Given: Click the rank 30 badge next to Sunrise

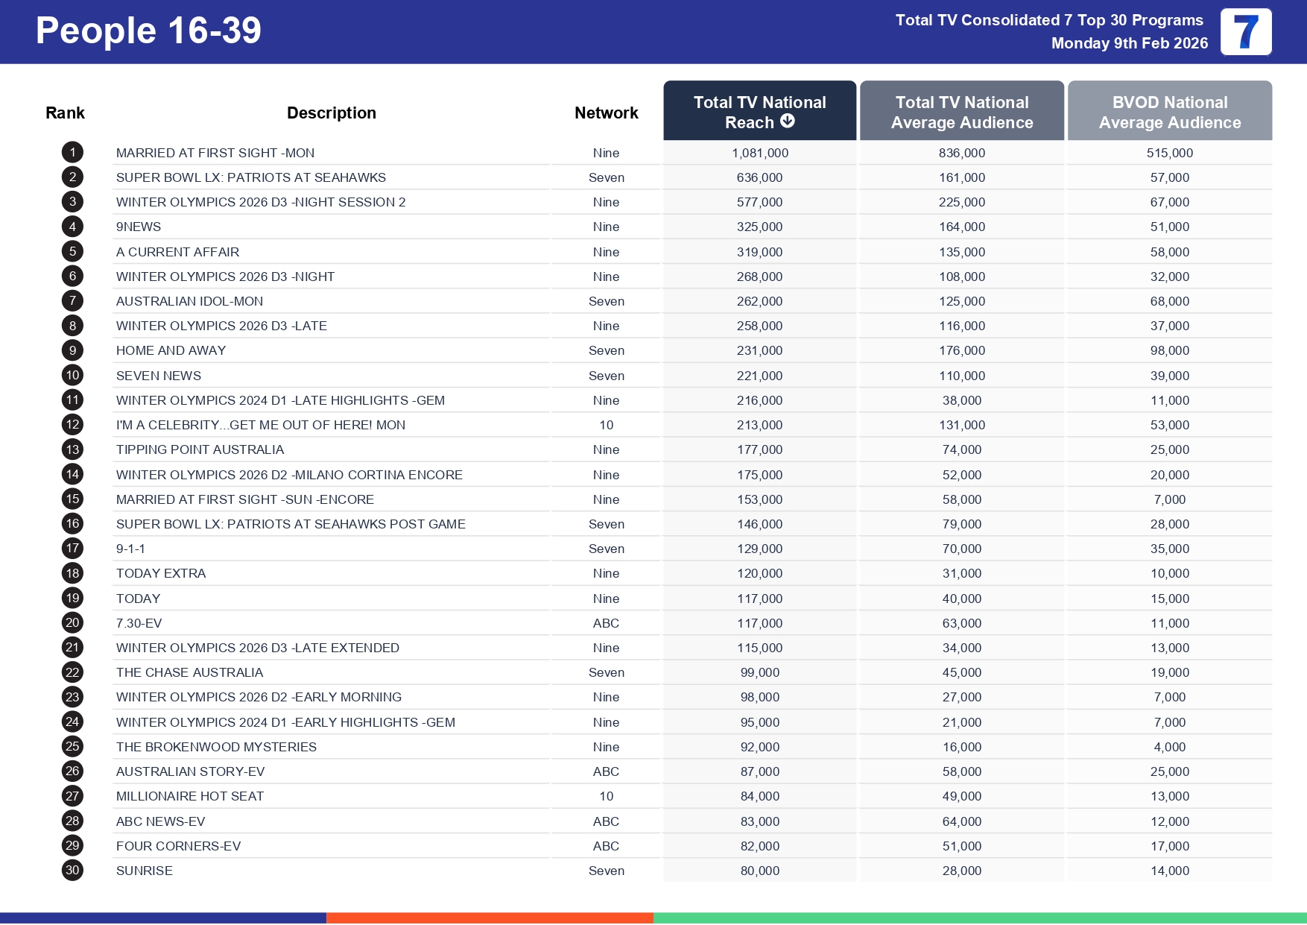Looking at the screenshot, I should [x=72, y=870].
